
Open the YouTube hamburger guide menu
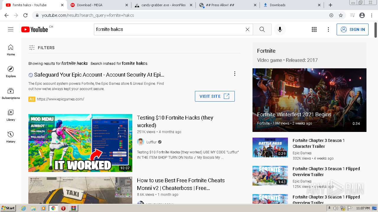(11, 29)
